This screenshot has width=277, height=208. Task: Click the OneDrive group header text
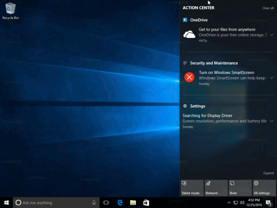pos(199,20)
